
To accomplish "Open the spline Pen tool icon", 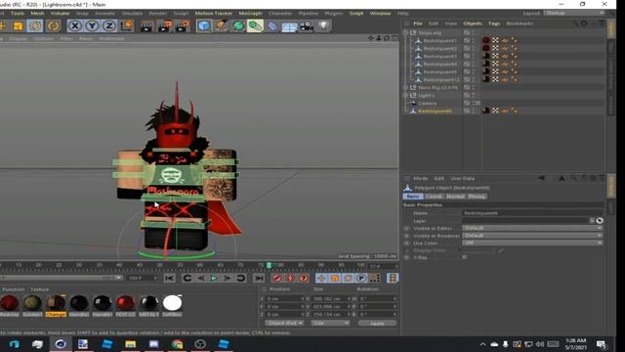I will coord(221,26).
